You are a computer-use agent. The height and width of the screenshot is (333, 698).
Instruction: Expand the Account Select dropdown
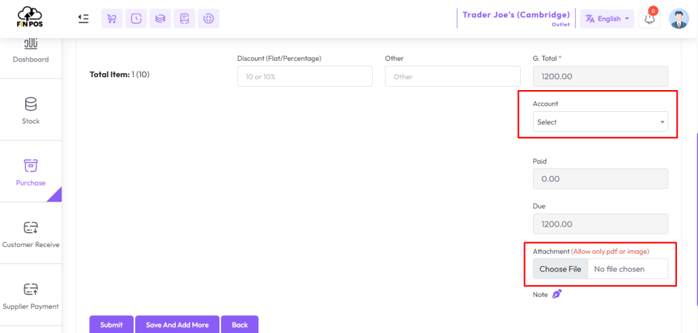pos(600,121)
